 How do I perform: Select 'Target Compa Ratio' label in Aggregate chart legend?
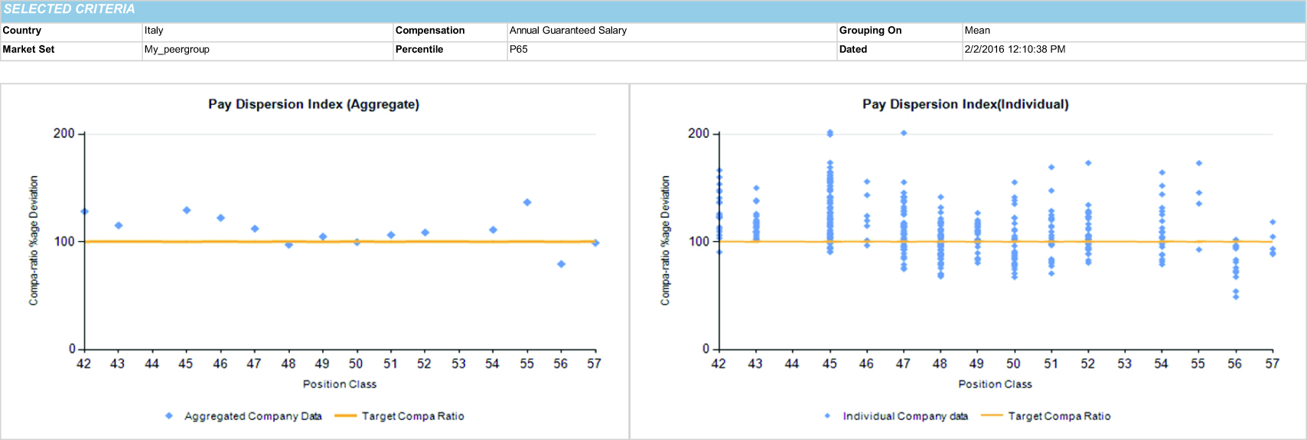coord(413,416)
